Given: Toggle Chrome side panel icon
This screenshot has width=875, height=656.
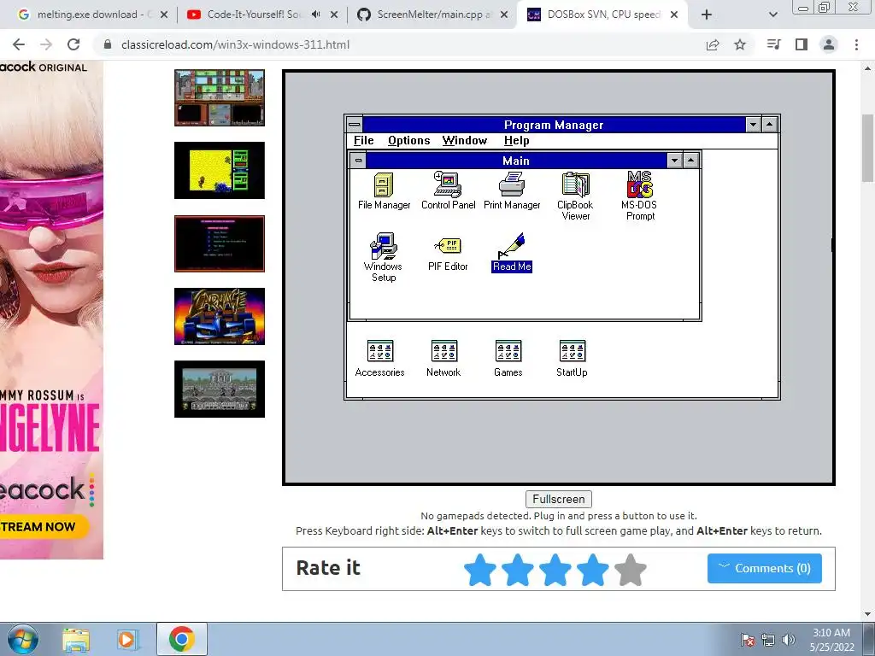Looking at the screenshot, I should tap(802, 44).
